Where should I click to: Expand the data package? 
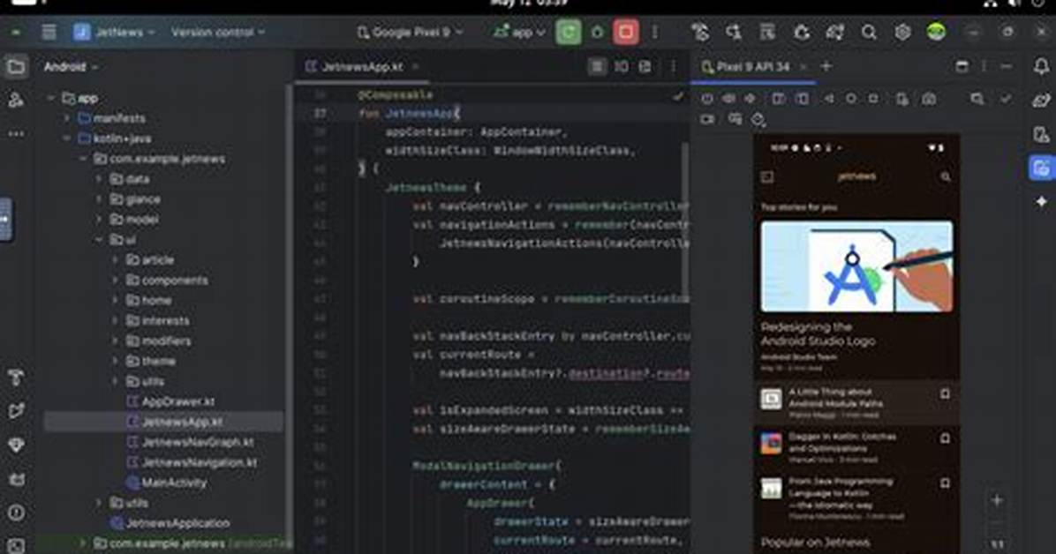[x=99, y=179]
